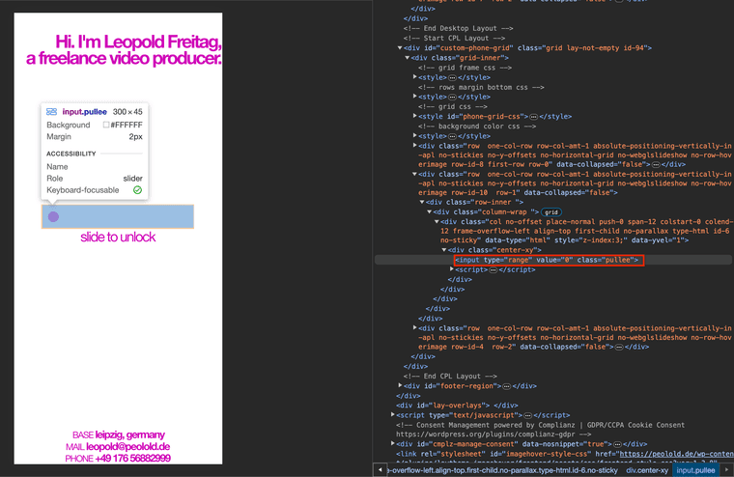The width and height of the screenshot is (734, 477).
Task: Click the purple slide-to-unlock slider handle
Action: [53, 216]
